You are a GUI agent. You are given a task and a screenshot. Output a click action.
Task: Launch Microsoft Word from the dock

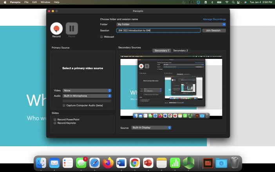click(121, 163)
